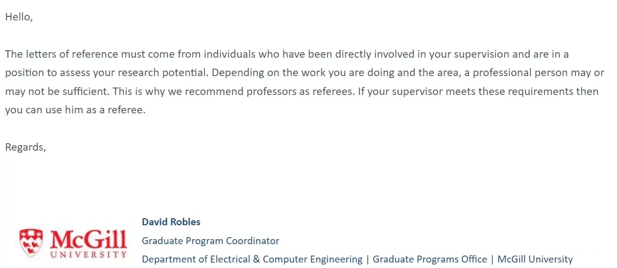This screenshot has width=617, height=268.
Task: Click the Hello greeting line
Action: [19, 16]
